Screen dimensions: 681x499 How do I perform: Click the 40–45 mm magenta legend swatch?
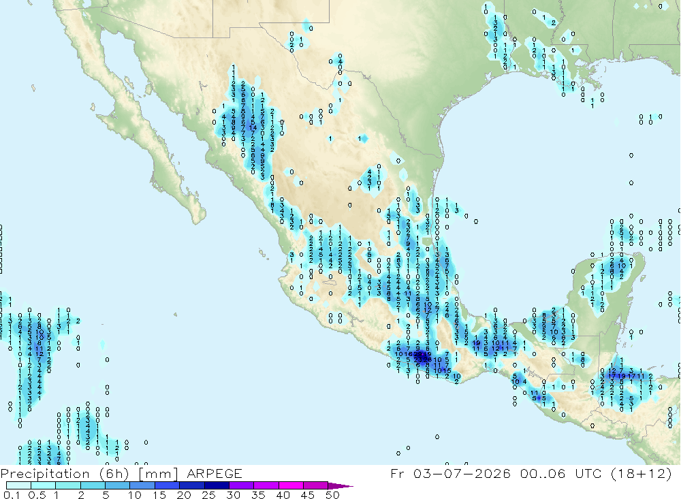[291, 485]
